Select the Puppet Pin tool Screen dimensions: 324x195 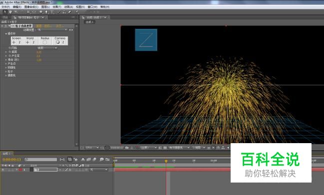tap(77, 12)
